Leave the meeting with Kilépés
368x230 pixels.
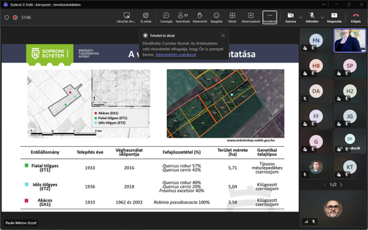[x=356, y=18]
